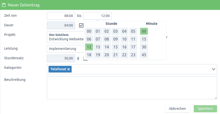Toggle the checkbox next to Dauer

(x=81, y=25)
